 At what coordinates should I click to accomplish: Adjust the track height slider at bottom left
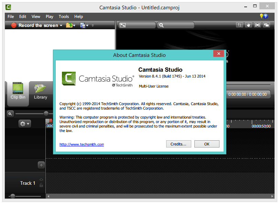coord(13,196)
